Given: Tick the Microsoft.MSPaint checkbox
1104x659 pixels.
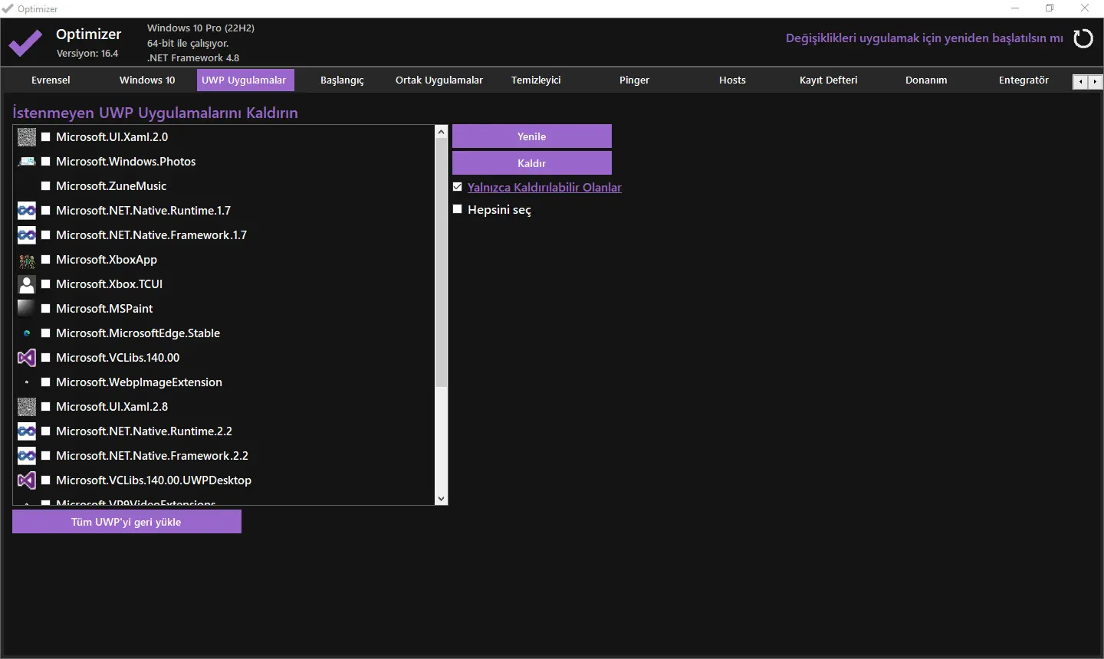Looking at the screenshot, I should (46, 309).
